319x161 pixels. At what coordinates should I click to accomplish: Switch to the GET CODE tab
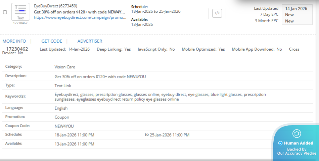pos(52,41)
